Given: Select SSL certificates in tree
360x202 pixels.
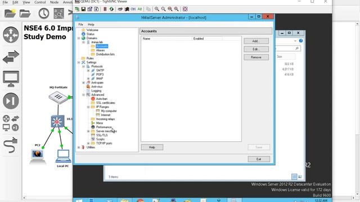Looking at the screenshot, I should (x=106, y=103).
